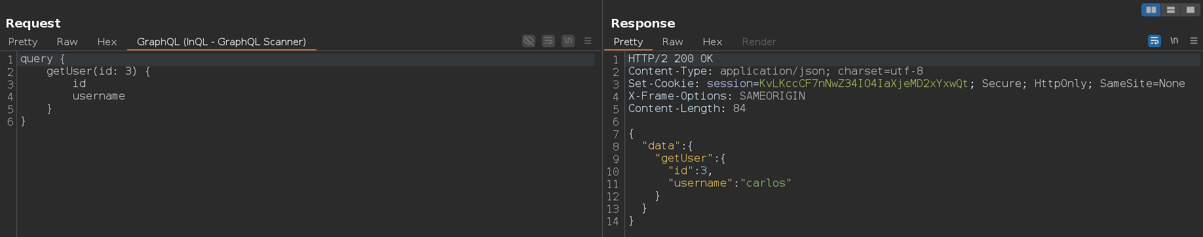Open the Response Render tab

click(759, 41)
